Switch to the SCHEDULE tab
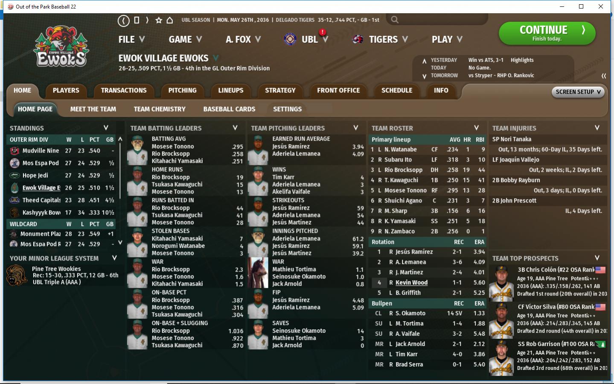This screenshot has width=614, height=384. [397, 91]
